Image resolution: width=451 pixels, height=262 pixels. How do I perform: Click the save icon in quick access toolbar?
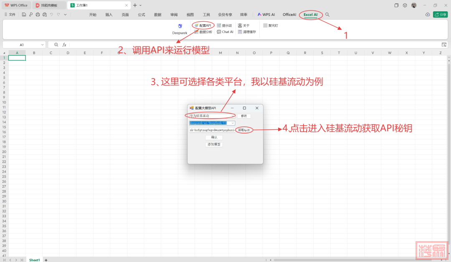tap(24, 15)
